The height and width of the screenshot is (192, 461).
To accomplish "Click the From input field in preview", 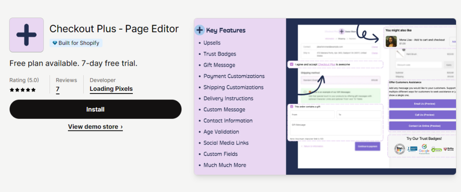I will click(x=312, y=115).
